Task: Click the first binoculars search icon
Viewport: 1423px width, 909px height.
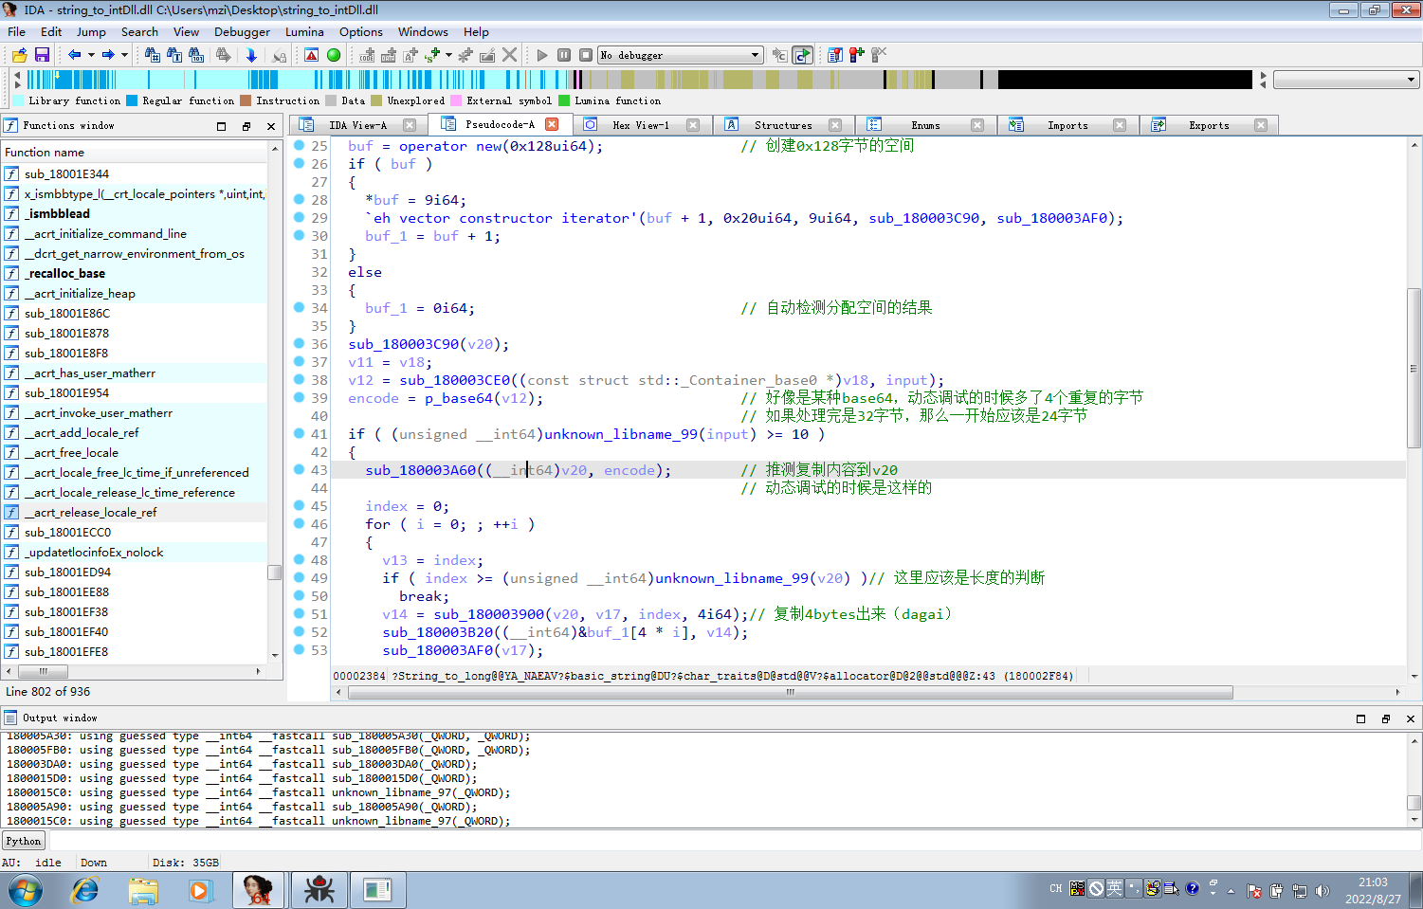Action: tap(152, 55)
